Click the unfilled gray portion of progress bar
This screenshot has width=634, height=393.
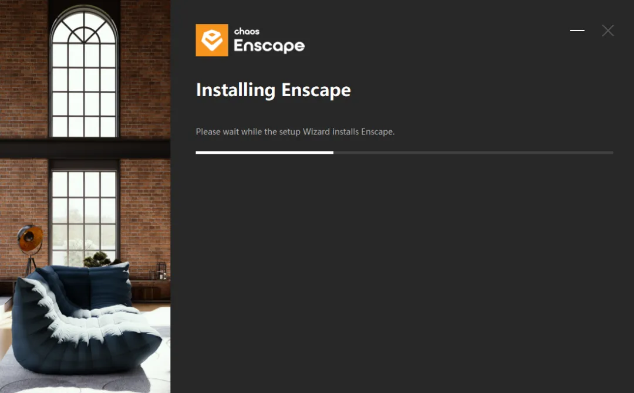point(474,153)
